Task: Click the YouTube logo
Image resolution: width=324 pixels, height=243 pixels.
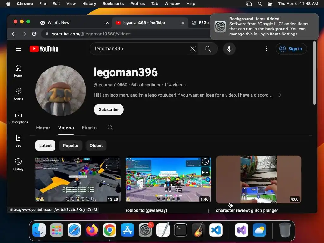Action: 44,49
